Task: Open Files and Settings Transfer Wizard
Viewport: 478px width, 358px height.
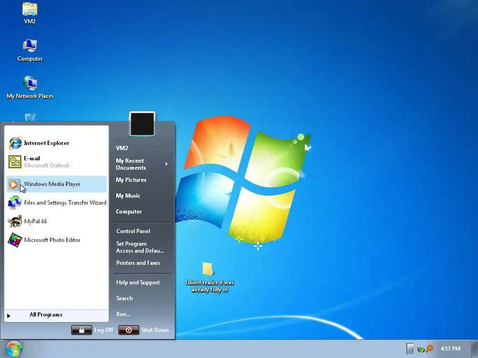Action: [x=56, y=203]
